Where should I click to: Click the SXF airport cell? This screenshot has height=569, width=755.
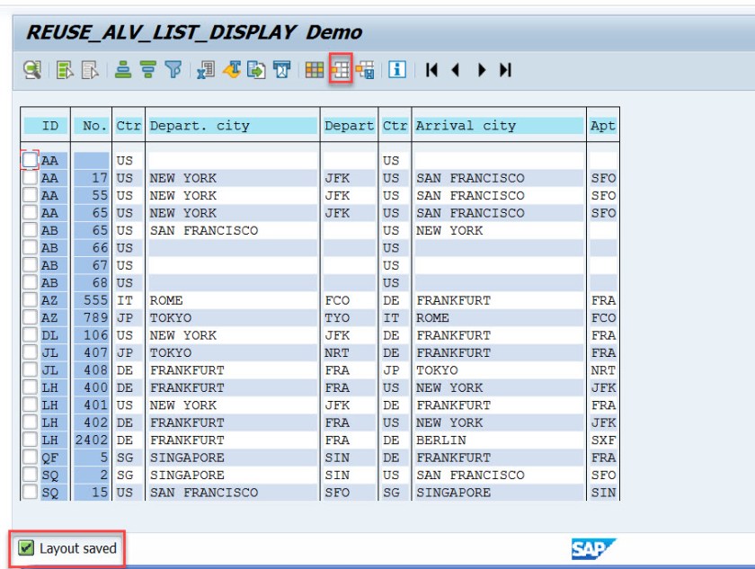tap(603, 440)
